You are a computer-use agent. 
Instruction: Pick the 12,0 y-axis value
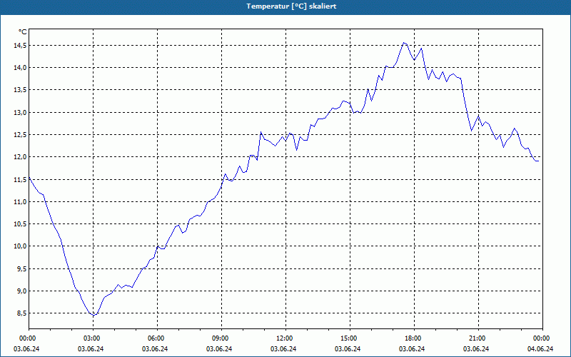(20, 157)
